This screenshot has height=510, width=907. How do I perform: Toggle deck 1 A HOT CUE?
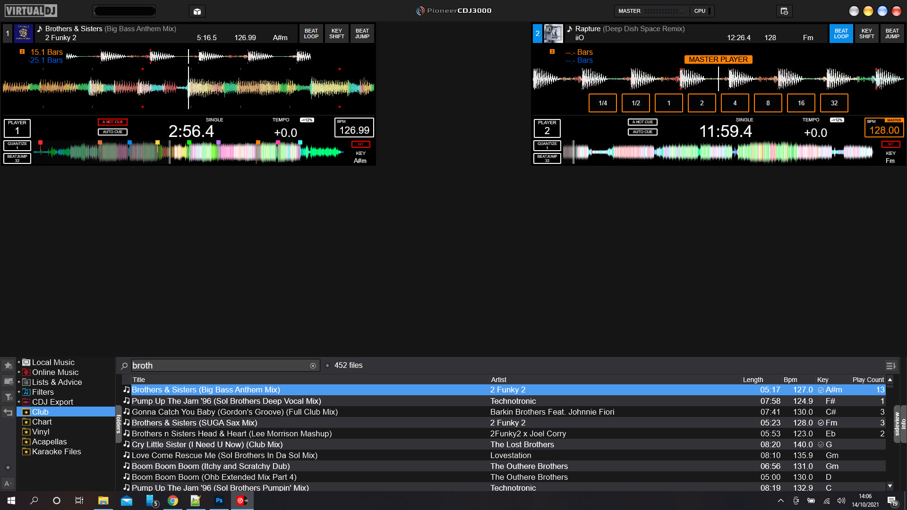pyautogui.click(x=112, y=122)
